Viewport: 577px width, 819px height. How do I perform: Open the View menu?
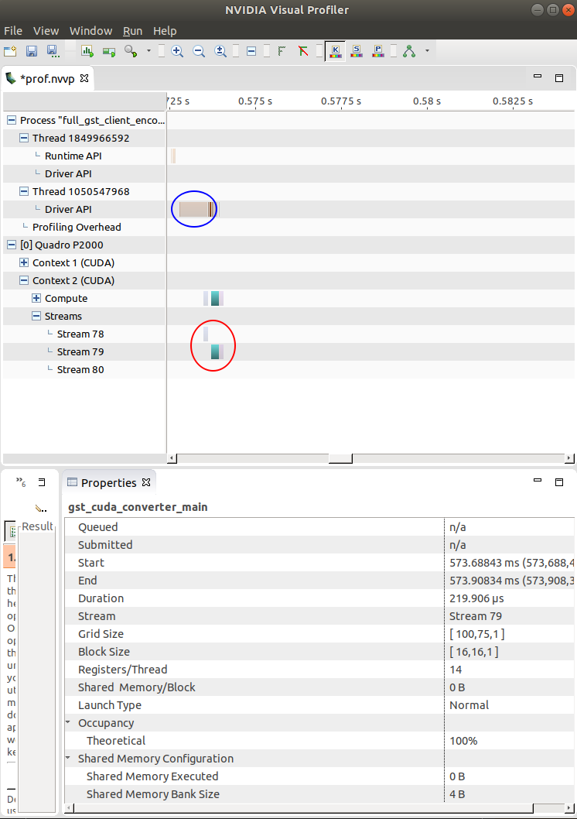coord(46,31)
